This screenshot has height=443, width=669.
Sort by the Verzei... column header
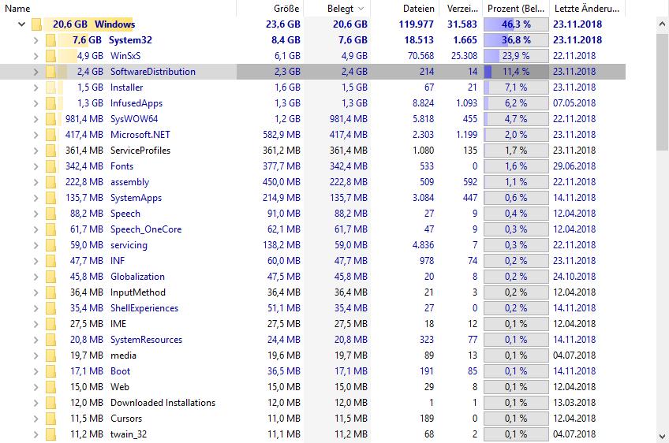coord(461,8)
